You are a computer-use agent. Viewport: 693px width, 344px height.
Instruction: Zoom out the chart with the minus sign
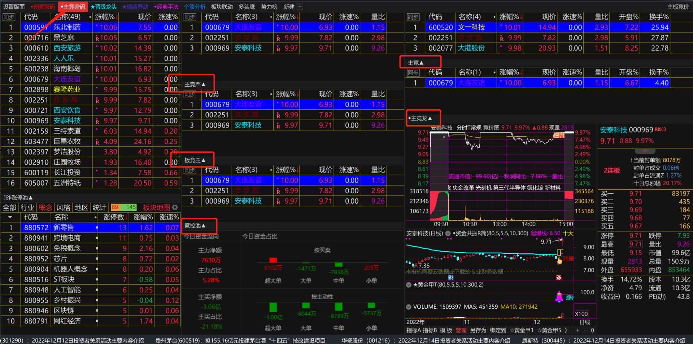point(585,330)
